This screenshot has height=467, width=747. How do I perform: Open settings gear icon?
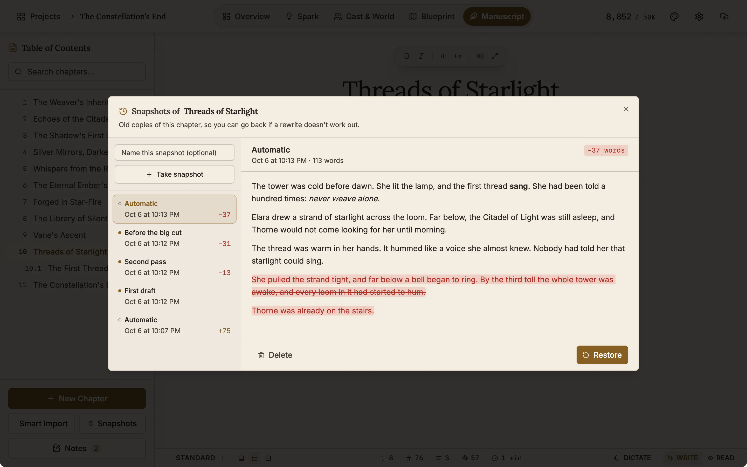[699, 16]
